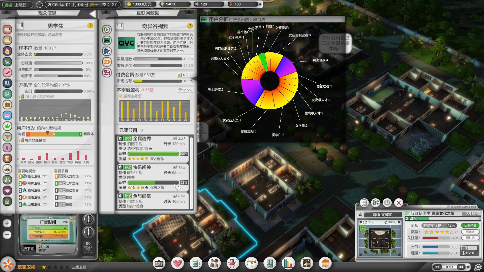Click the zoom-in plus button
The width and height of the screenshot is (484, 272).
(x=7, y=223)
